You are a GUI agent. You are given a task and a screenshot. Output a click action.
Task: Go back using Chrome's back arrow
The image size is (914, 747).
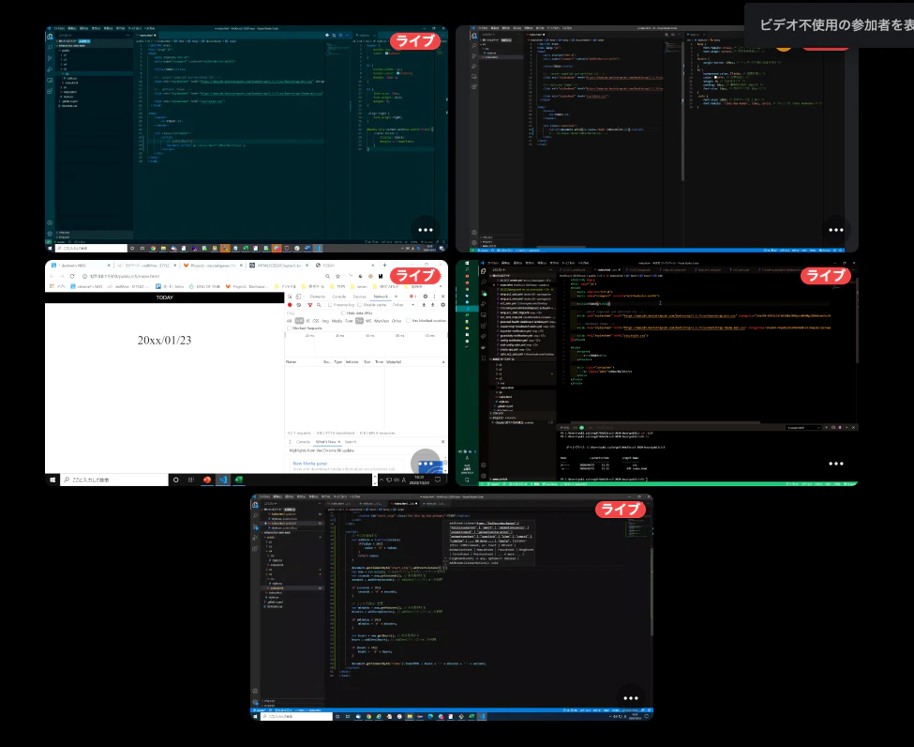[x=52, y=276]
